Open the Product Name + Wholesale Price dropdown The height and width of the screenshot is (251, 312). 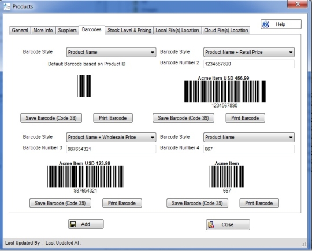pyautogui.click(x=112, y=138)
